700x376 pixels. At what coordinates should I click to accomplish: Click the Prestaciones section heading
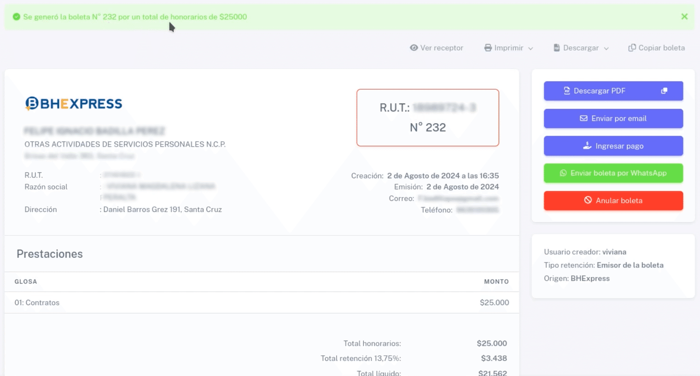(x=50, y=254)
